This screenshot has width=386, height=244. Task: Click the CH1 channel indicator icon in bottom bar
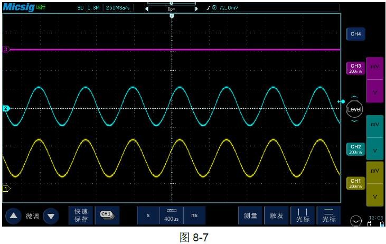click(107, 215)
